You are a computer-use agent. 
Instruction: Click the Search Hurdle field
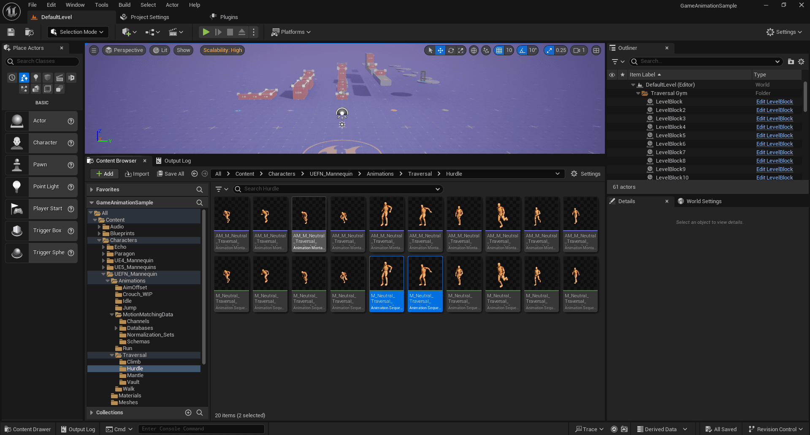(x=338, y=189)
